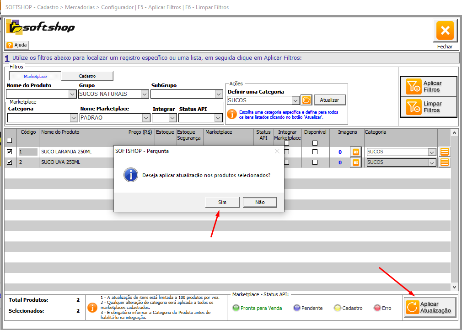Expand the Grupo dropdown showing SUCOS NATURAIS
462x330 pixels.
point(145,94)
